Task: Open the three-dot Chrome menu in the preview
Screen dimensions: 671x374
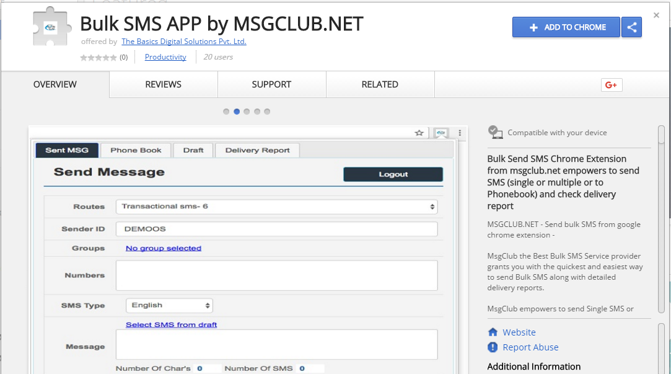Action: (460, 133)
